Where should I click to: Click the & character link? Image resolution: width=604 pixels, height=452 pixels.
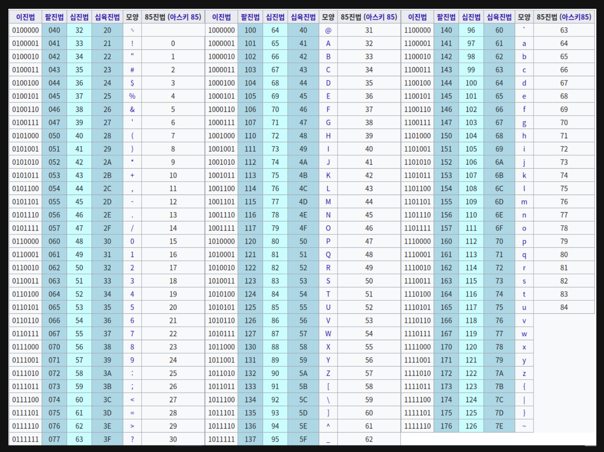tap(132, 109)
